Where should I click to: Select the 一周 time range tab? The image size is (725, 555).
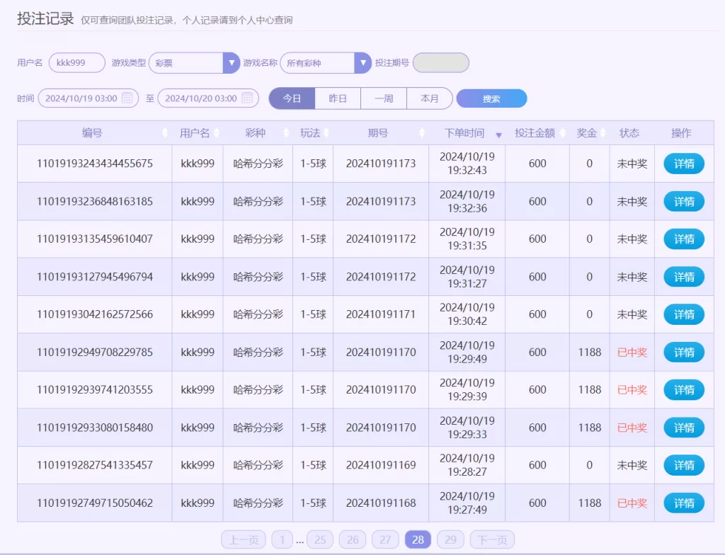coord(384,98)
